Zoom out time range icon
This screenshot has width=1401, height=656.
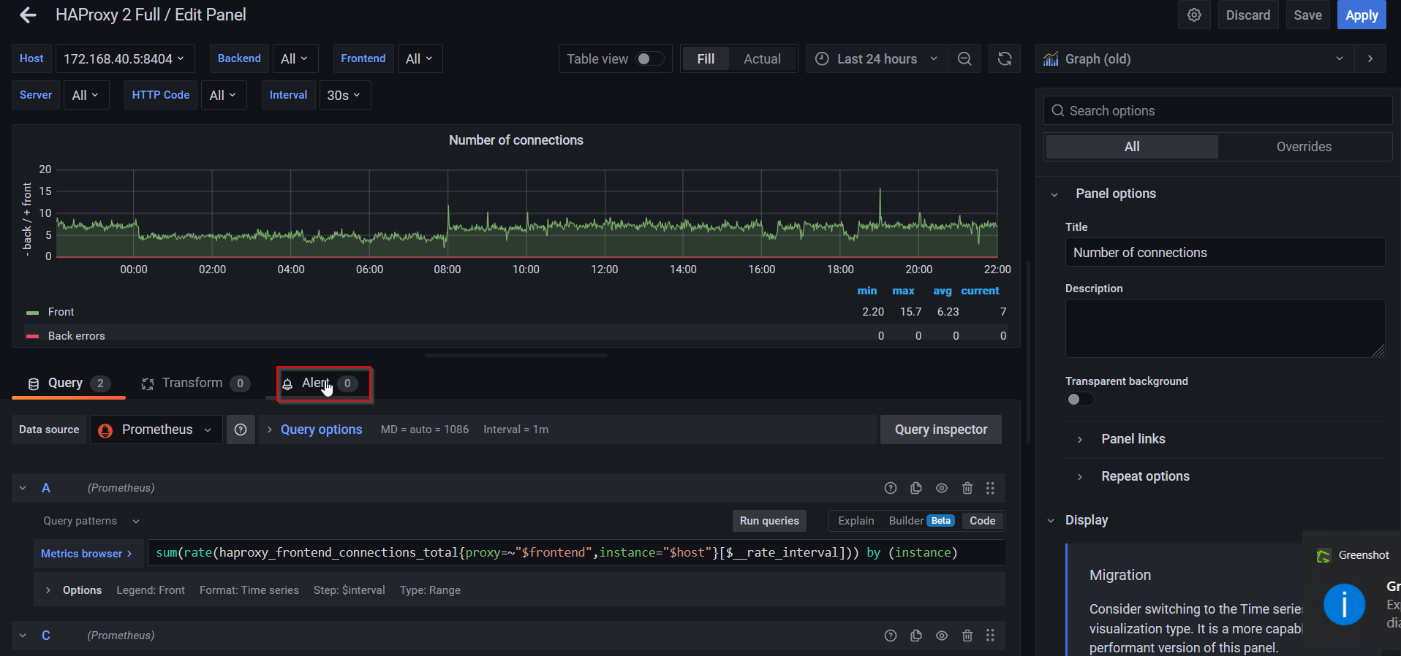coord(964,58)
